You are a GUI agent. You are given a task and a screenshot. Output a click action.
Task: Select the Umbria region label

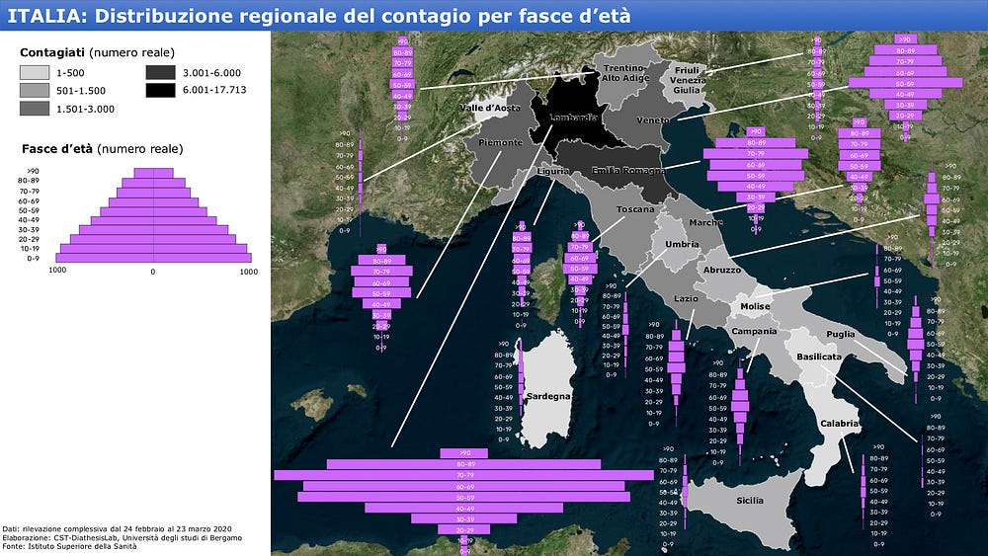point(682,244)
